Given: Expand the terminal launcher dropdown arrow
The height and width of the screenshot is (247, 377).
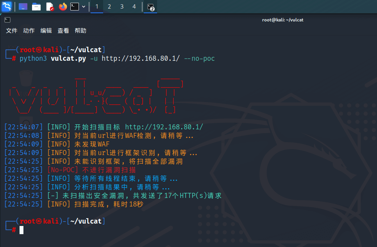Looking at the screenshot, I should pos(84,7).
